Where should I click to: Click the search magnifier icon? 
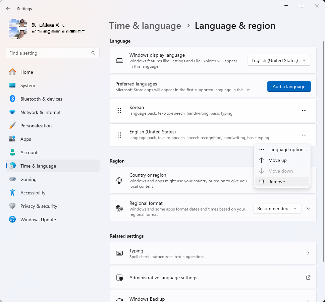93,53
